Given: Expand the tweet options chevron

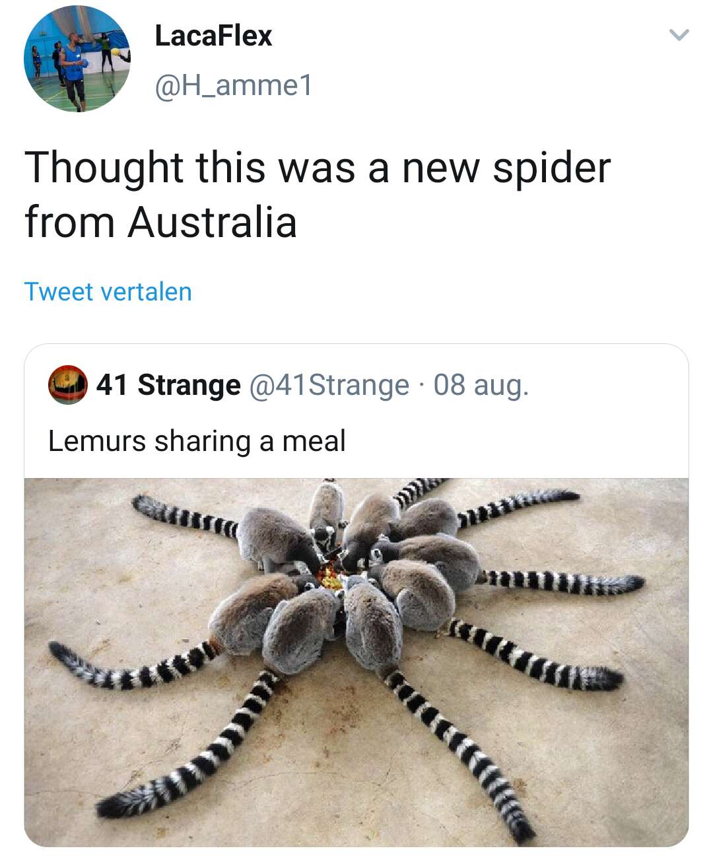Looking at the screenshot, I should [679, 35].
